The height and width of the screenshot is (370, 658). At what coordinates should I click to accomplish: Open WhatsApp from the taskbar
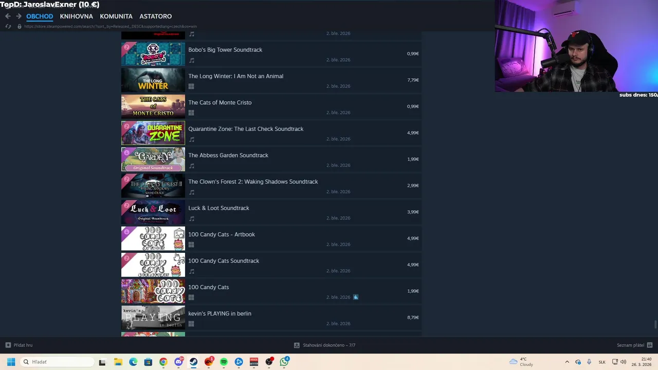[x=284, y=362]
